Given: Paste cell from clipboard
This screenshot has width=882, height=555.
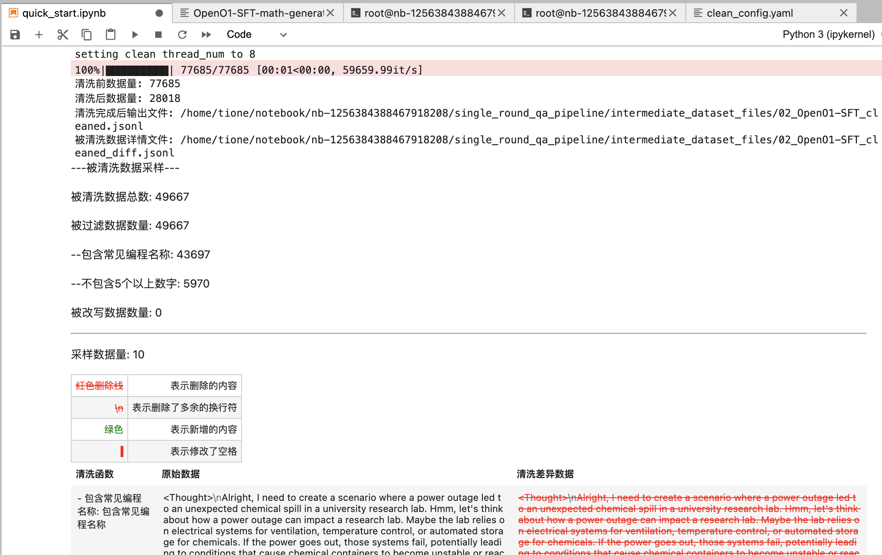Looking at the screenshot, I should 111,35.
